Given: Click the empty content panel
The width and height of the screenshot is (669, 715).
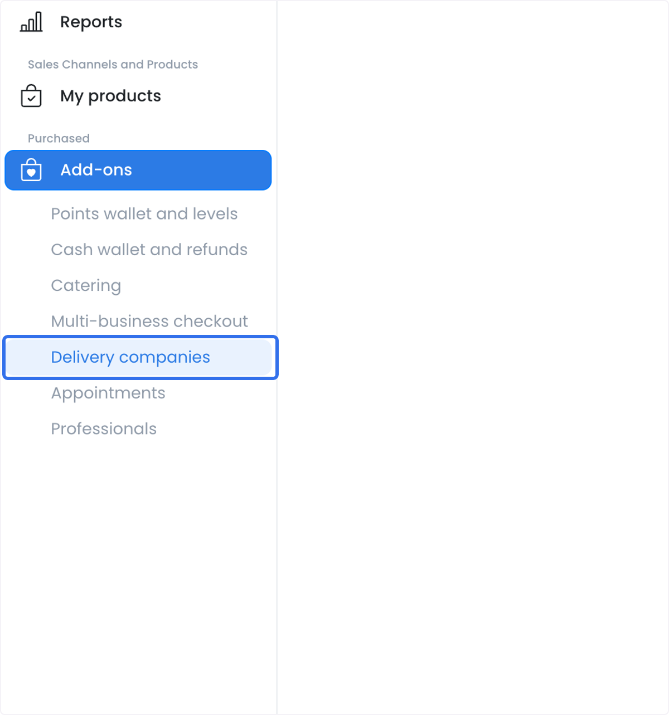Looking at the screenshot, I should click(x=473, y=357).
